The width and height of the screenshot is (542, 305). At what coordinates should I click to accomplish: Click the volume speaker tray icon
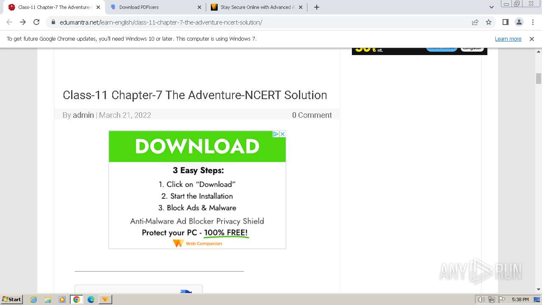[x=481, y=299]
